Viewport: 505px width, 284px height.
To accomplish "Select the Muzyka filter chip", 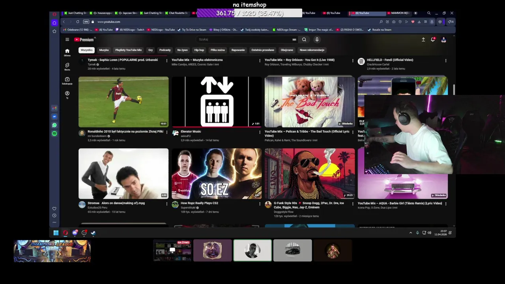I will tap(104, 50).
